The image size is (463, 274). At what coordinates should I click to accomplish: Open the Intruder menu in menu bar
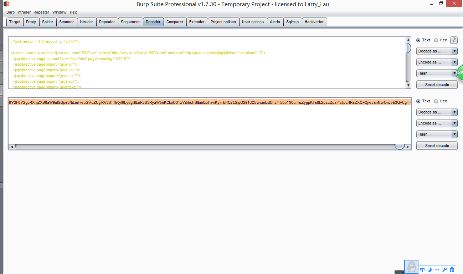24,12
